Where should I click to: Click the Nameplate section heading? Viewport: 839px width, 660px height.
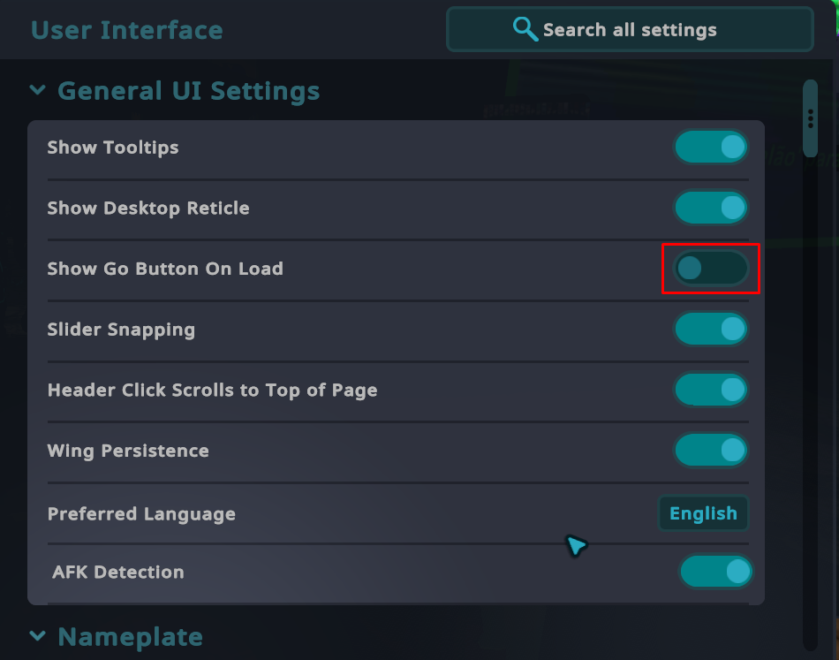tap(130, 637)
